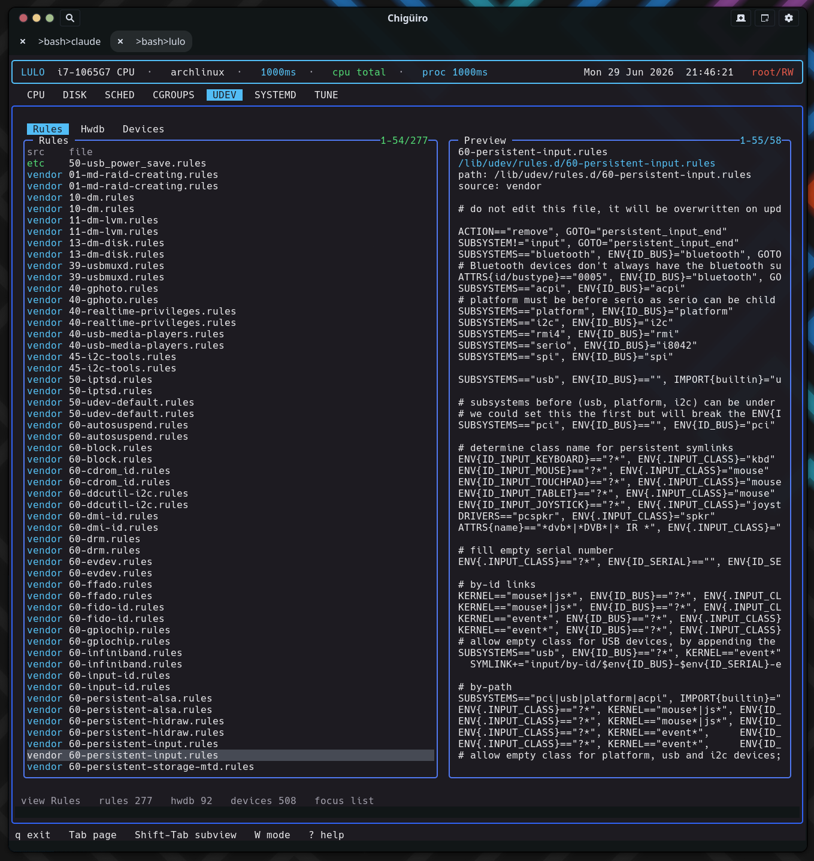This screenshot has height=861, width=814.
Task: Click the '# fill empty serial number' comment
Action: click(x=536, y=550)
